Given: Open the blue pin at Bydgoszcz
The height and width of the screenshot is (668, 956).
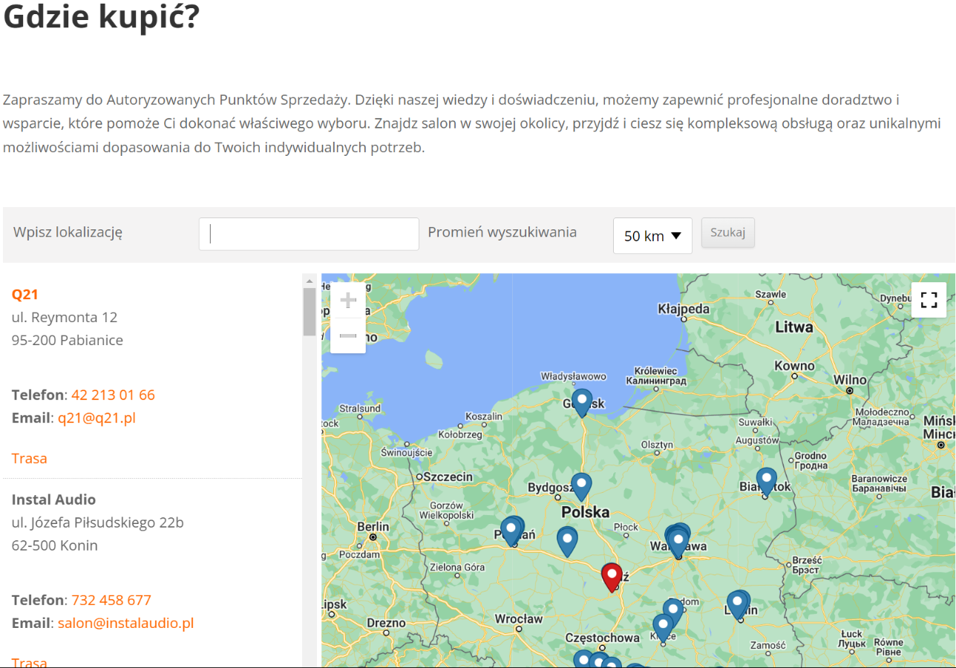Looking at the screenshot, I should (581, 486).
